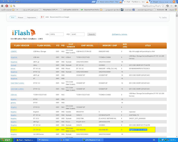The width and height of the screenshot is (178, 142).
Task: Click the PS2251-60-5 chip model cell
Action: 81,122
